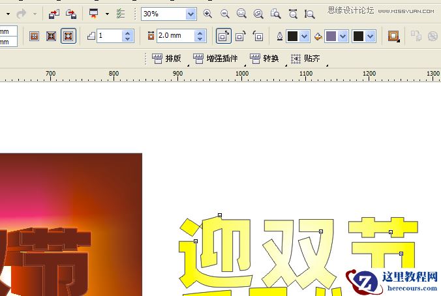Toggle Counterclockwise contour colors
The width and height of the screenshot is (441, 296).
pyautogui.click(x=258, y=36)
